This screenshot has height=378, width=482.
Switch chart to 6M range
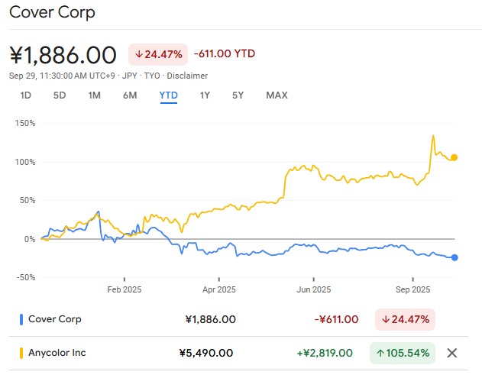click(130, 95)
